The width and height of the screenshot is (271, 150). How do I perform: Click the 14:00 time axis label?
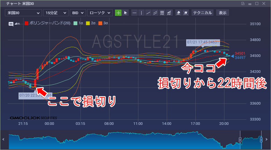(166, 124)
